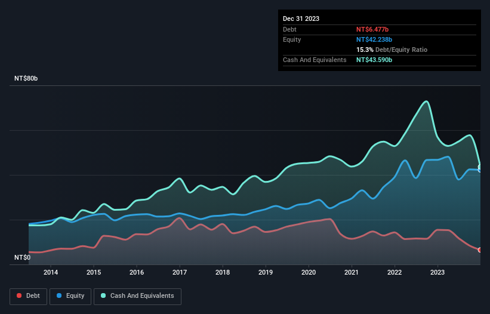This screenshot has width=490, height=314.
Task: Toggle the Debt legend button
Action: [x=29, y=296]
